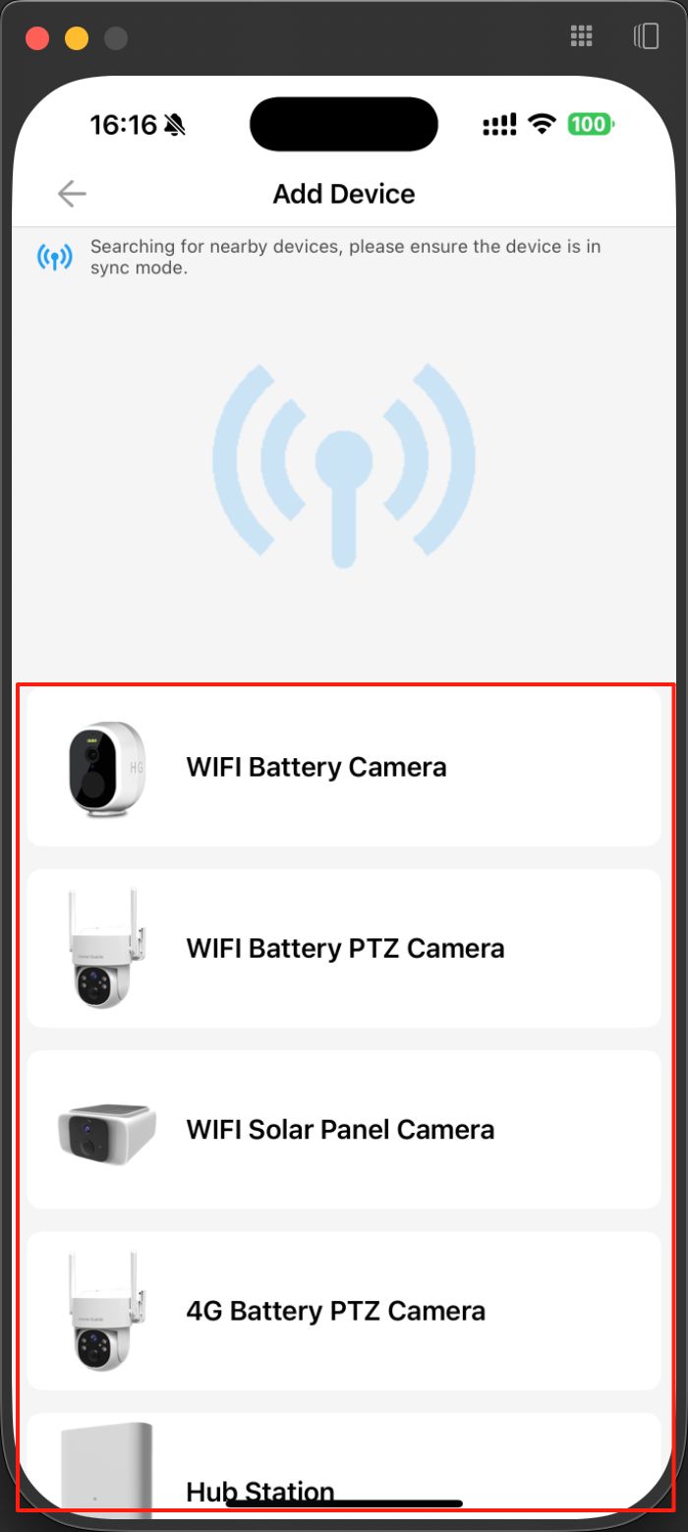Choose WIFI Battery PTZ Camera option
This screenshot has width=688, height=1532.
point(345,949)
